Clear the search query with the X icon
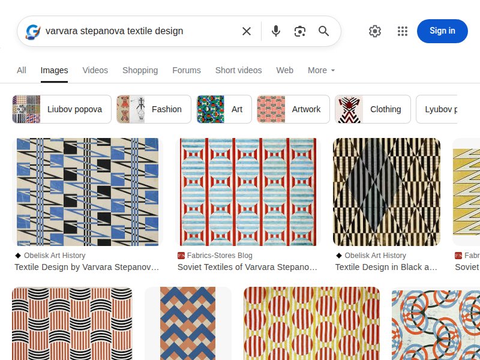The width and height of the screenshot is (480, 360). coord(246,31)
